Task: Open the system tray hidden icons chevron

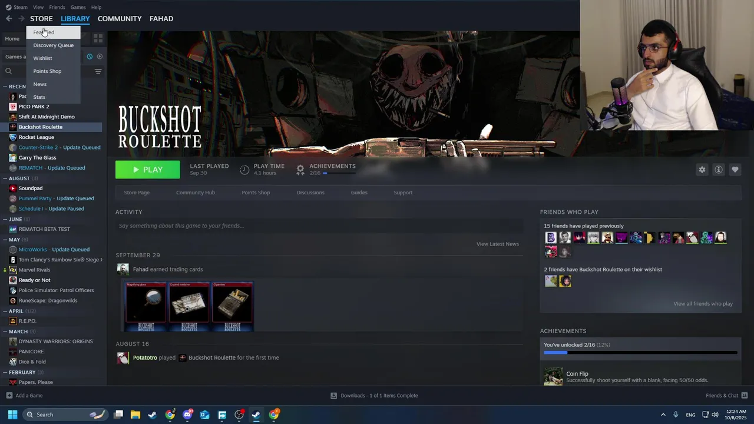Action: (663, 415)
